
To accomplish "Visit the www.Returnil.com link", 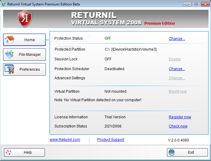I will coord(65,140).
